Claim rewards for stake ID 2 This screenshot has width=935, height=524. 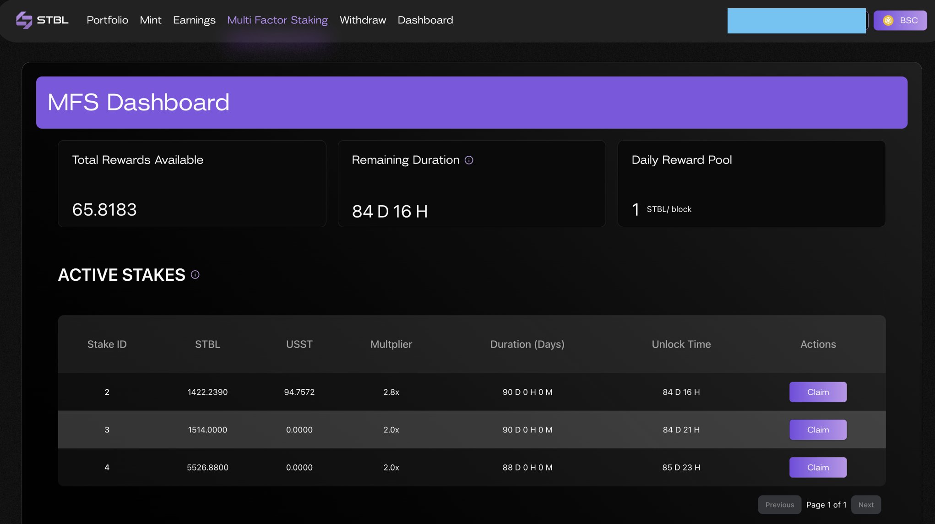pos(818,392)
